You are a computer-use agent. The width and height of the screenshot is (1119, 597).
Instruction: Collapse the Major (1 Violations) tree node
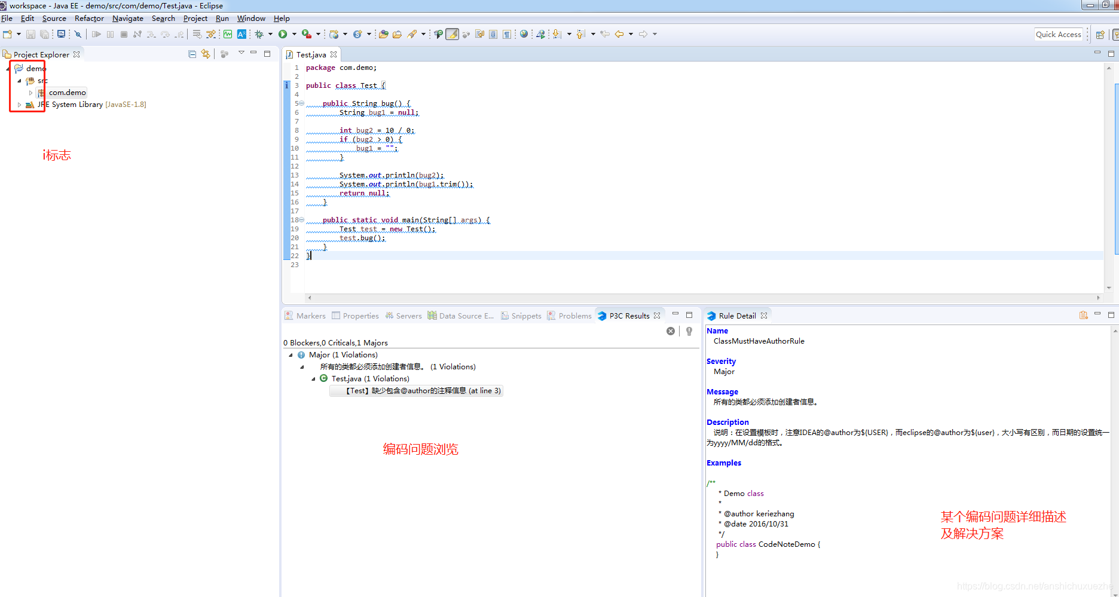click(x=291, y=354)
